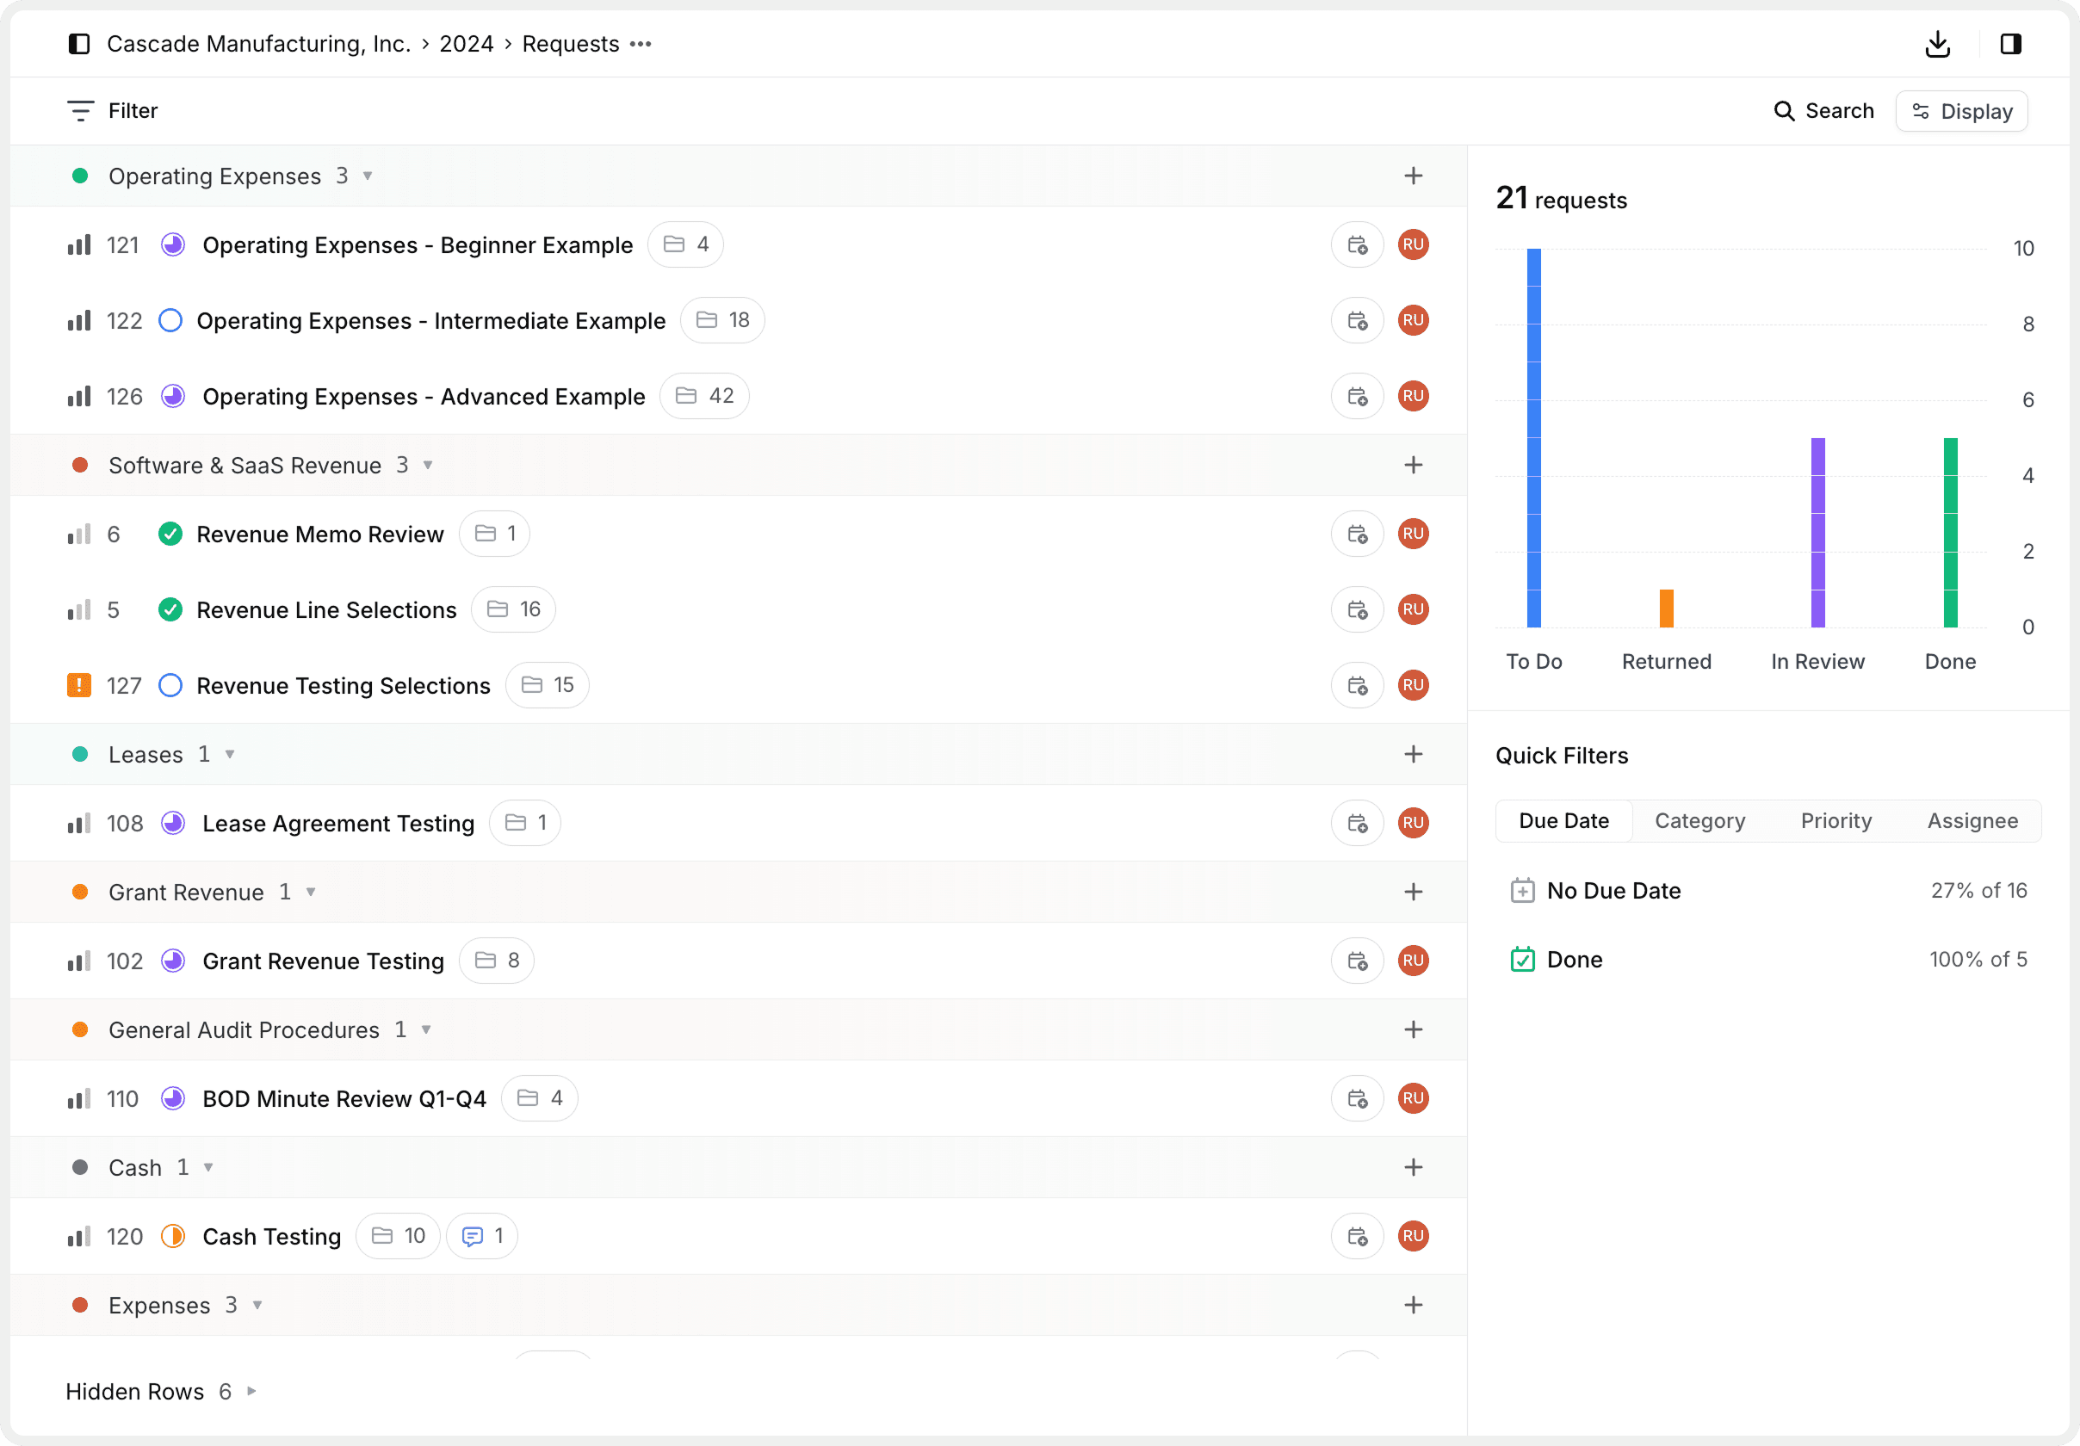This screenshot has width=2080, height=1446.
Task: Open the breadcrumb ellipsis menu next to Requests
Action: [x=641, y=43]
